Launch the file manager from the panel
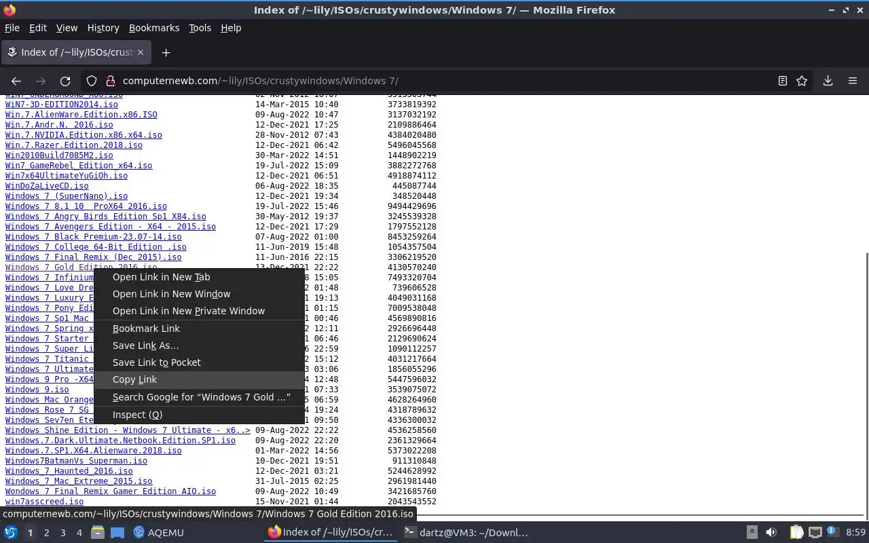Screen dimensions: 869x543 coord(98,532)
